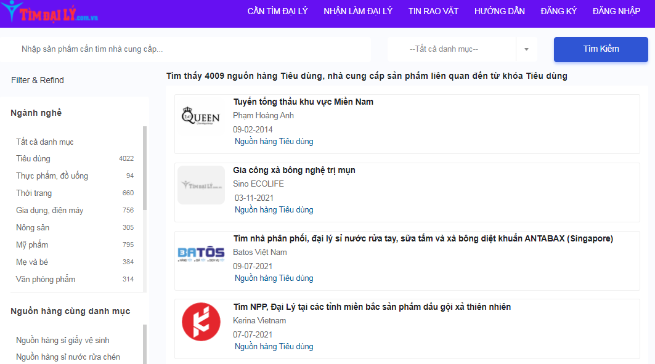Select 'ĐĂNG KÝ' in the top navigation
Viewport: 655px width, 364px height.
point(558,11)
